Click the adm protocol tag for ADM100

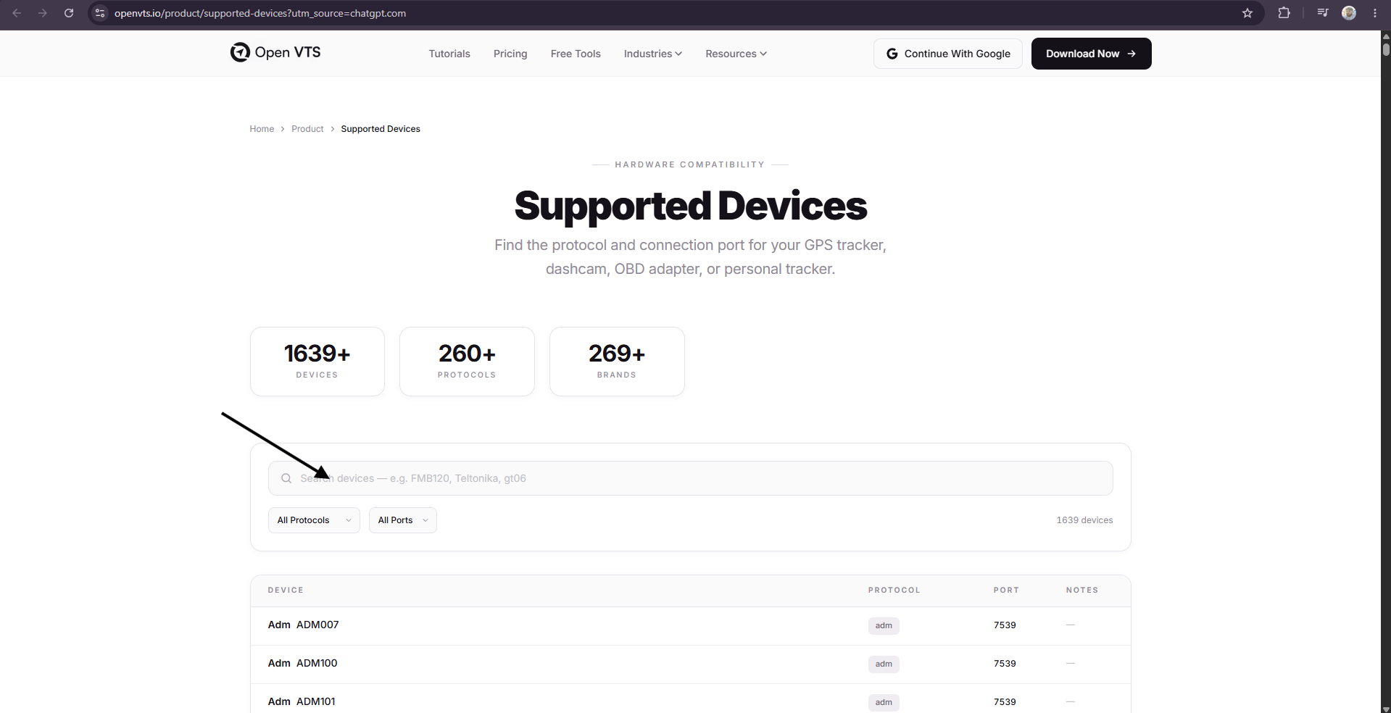click(x=884, y=664)
